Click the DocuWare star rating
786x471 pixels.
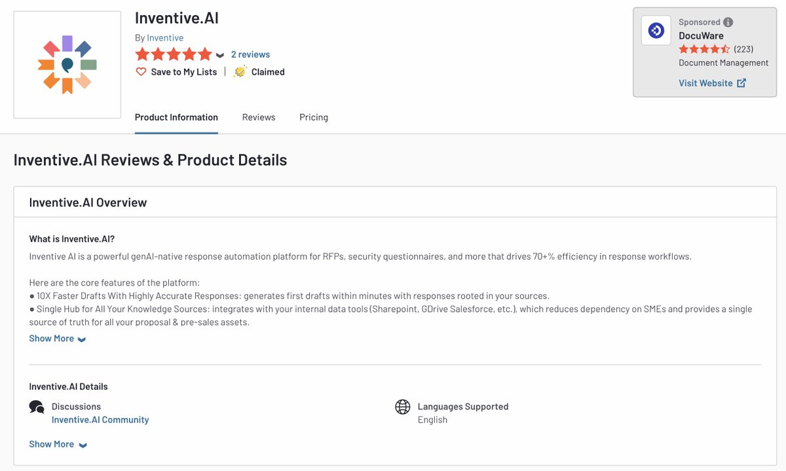click(704, 49)
